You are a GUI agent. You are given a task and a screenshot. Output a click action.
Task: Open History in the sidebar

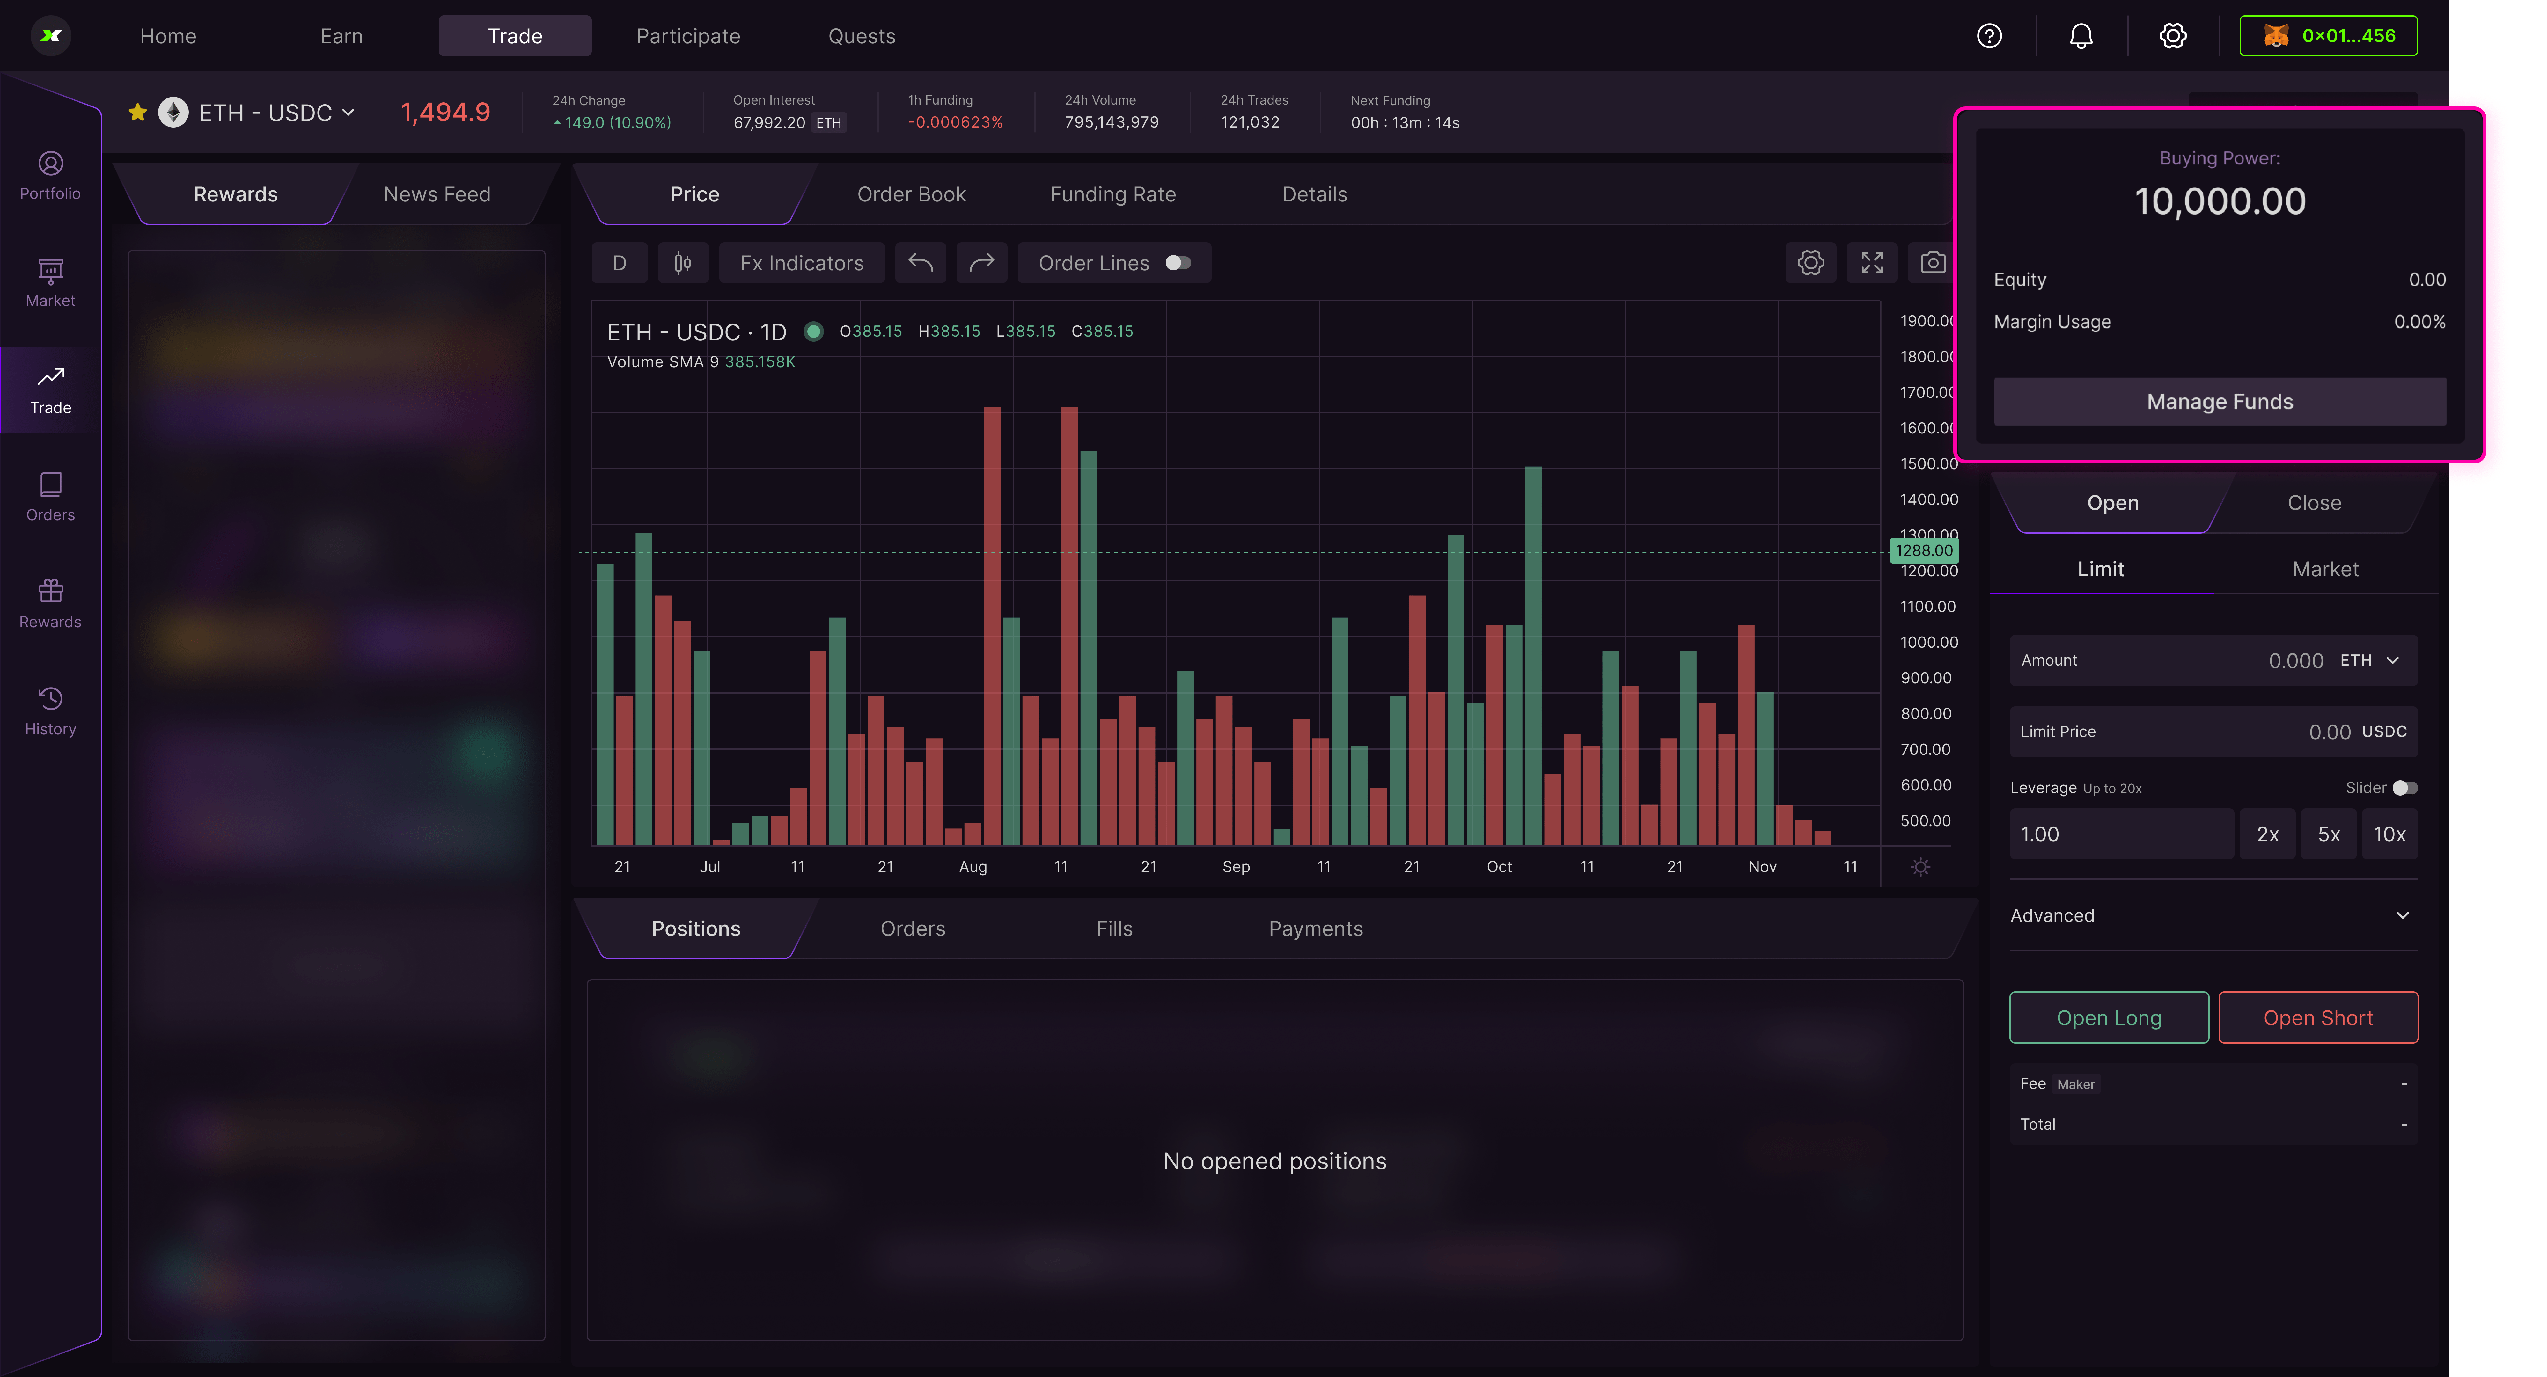coord(50,712)
